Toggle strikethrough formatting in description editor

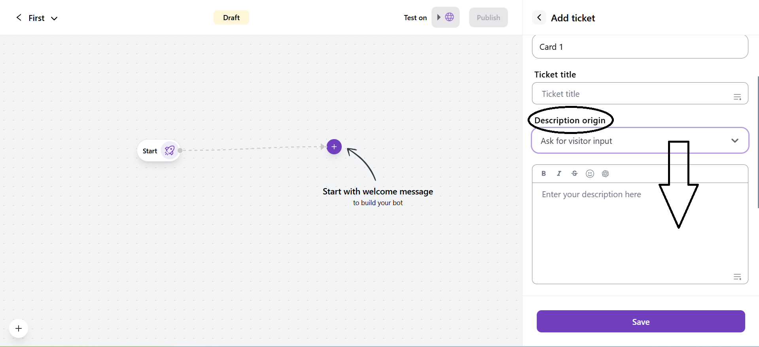[x=574, y=173]
